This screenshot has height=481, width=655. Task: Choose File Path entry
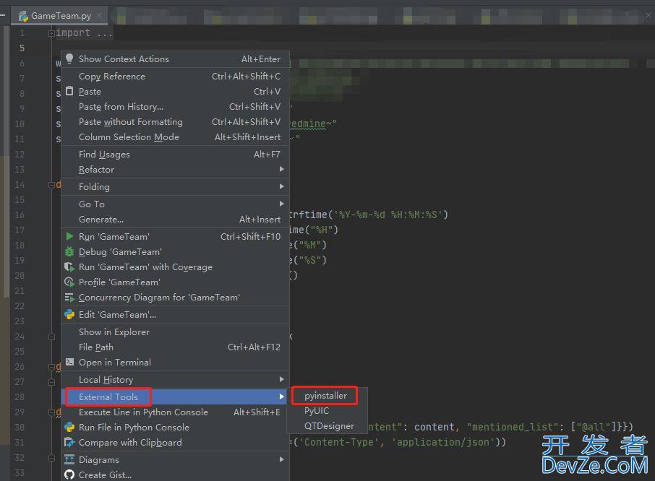[176, 347]
